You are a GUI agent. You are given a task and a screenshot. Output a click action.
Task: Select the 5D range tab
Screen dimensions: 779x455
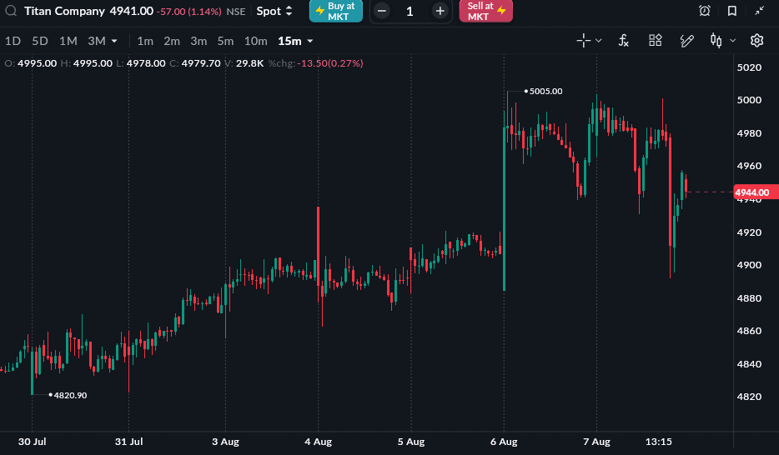[40, 41]
